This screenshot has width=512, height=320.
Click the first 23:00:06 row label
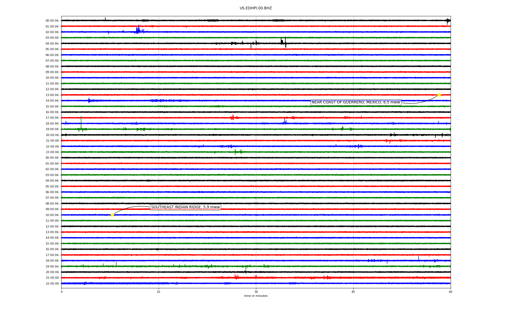pos(52,152)
